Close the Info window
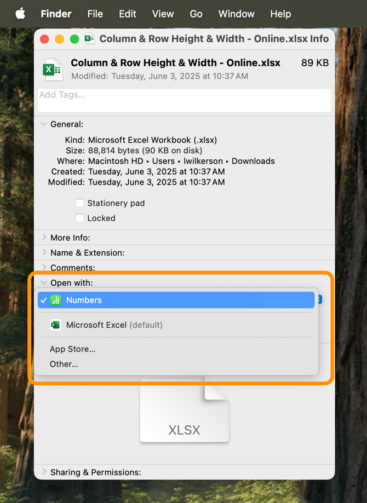Viewport: 367px width, 503px height. click(x=44, y=39)
